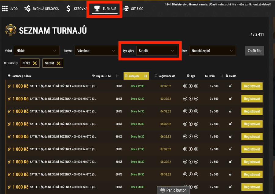Register for the Dnes 12:30 satellite tournament
Viewport: 275px width, 194px height.
point(252,86)
